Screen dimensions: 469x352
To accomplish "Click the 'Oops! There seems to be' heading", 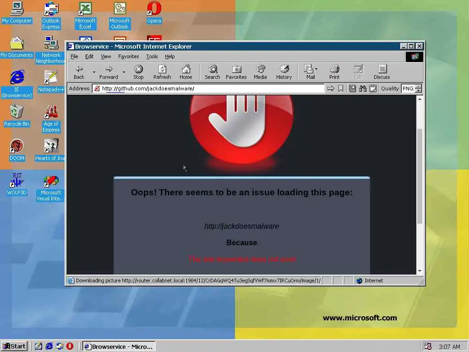I will [x=242, y=192].
